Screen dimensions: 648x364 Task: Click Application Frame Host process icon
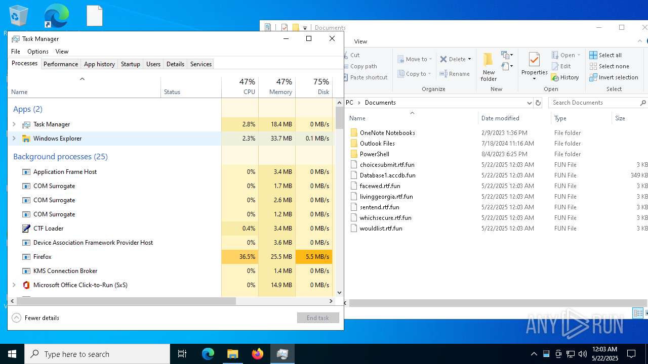[x=26, y=172]
